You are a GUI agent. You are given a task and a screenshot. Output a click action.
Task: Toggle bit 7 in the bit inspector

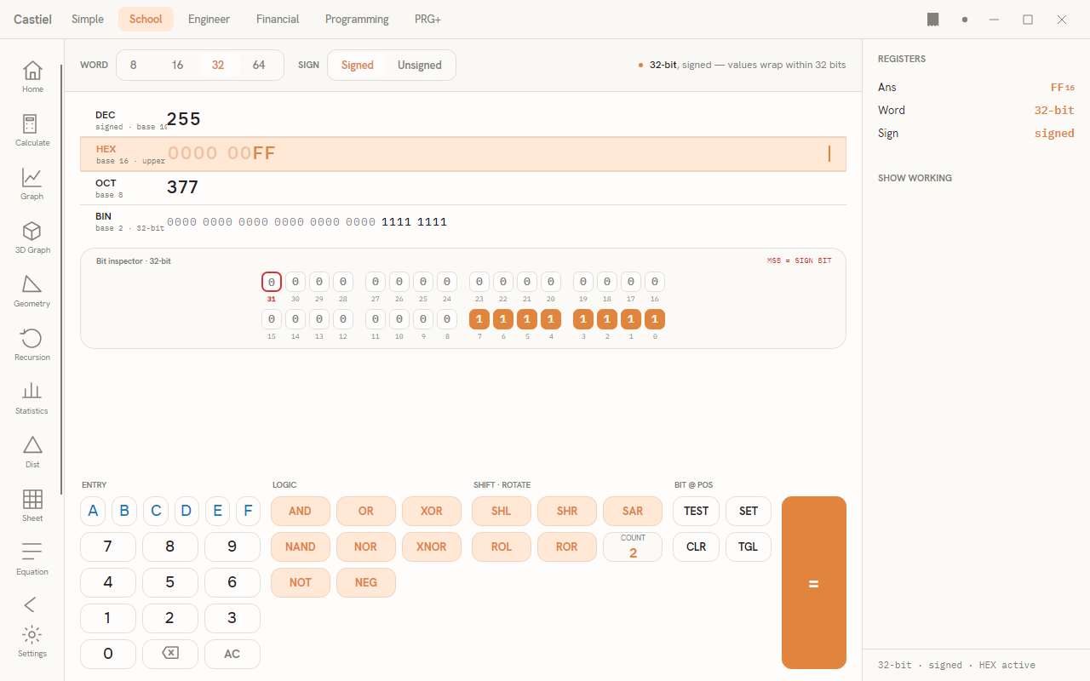(479, 319)
